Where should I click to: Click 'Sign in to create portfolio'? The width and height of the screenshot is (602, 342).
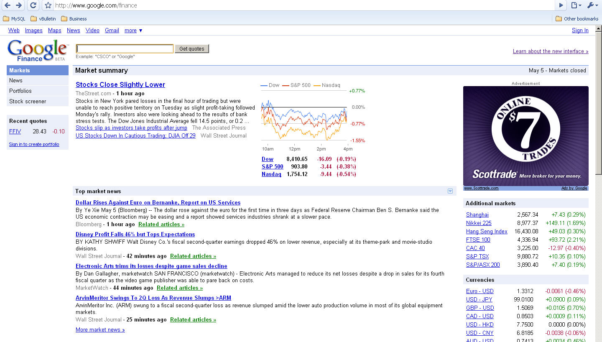click(x=34, y=145)
